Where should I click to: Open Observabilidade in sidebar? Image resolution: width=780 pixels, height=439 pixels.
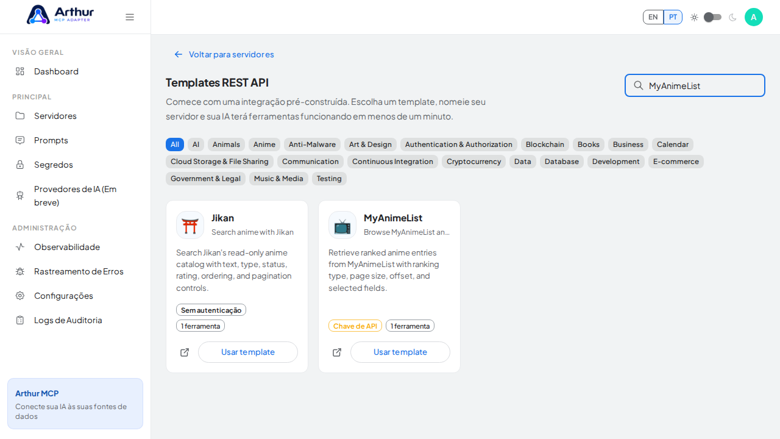pos(75,247)
